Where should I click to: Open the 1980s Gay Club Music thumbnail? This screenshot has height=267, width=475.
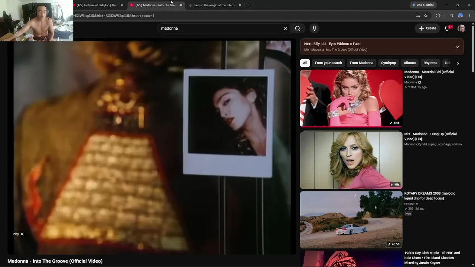351,259
